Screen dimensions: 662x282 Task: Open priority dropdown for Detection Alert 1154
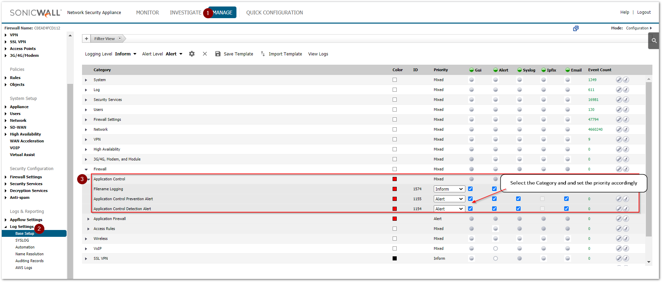449,209
